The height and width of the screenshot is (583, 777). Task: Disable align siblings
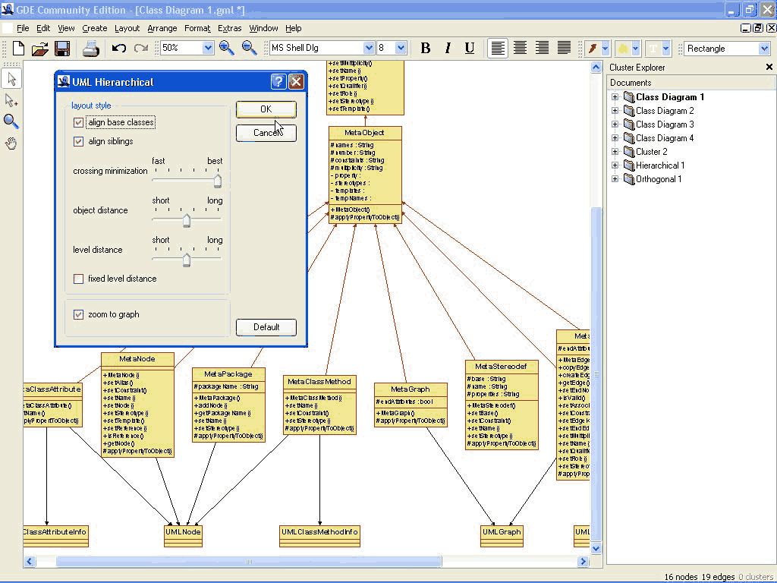click(x=78, y=141)
